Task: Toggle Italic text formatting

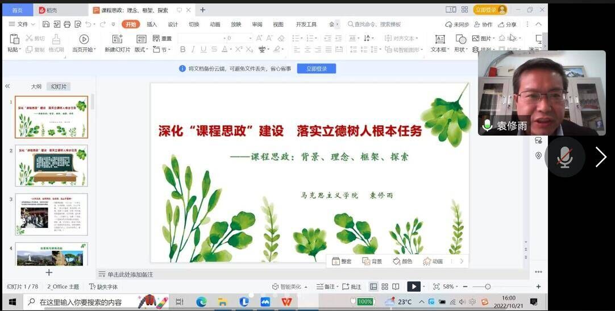Action: (193, 49)
